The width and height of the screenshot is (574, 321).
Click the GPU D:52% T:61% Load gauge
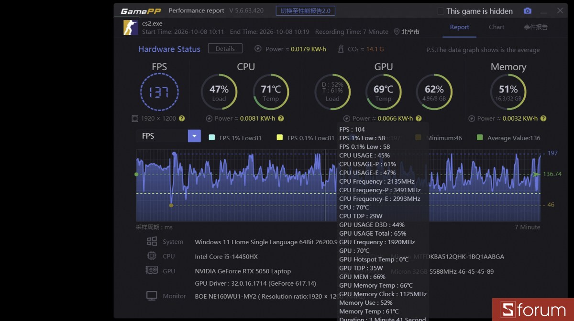332,92
